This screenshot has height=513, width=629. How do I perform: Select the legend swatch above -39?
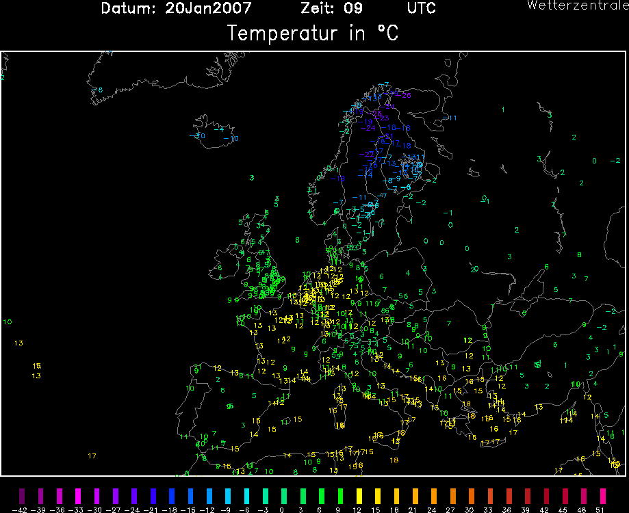pyautogui.click(x=40, y=496)
